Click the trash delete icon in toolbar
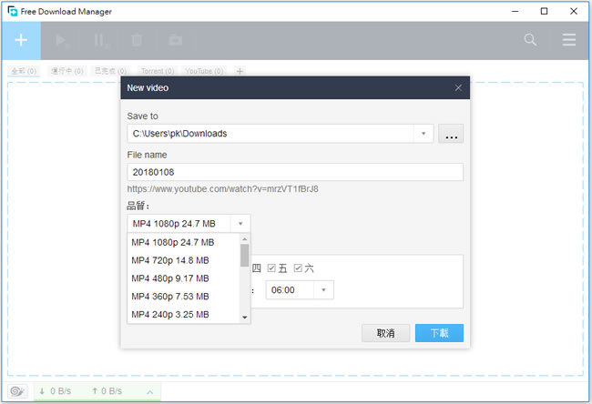Screen dimensions: 592x404 [x=137, y=40]
